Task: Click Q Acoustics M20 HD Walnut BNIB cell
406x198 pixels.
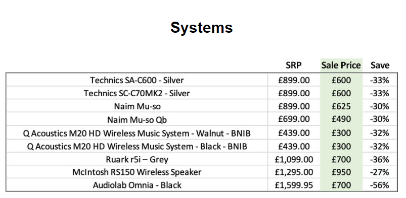Action: point(137,134)
